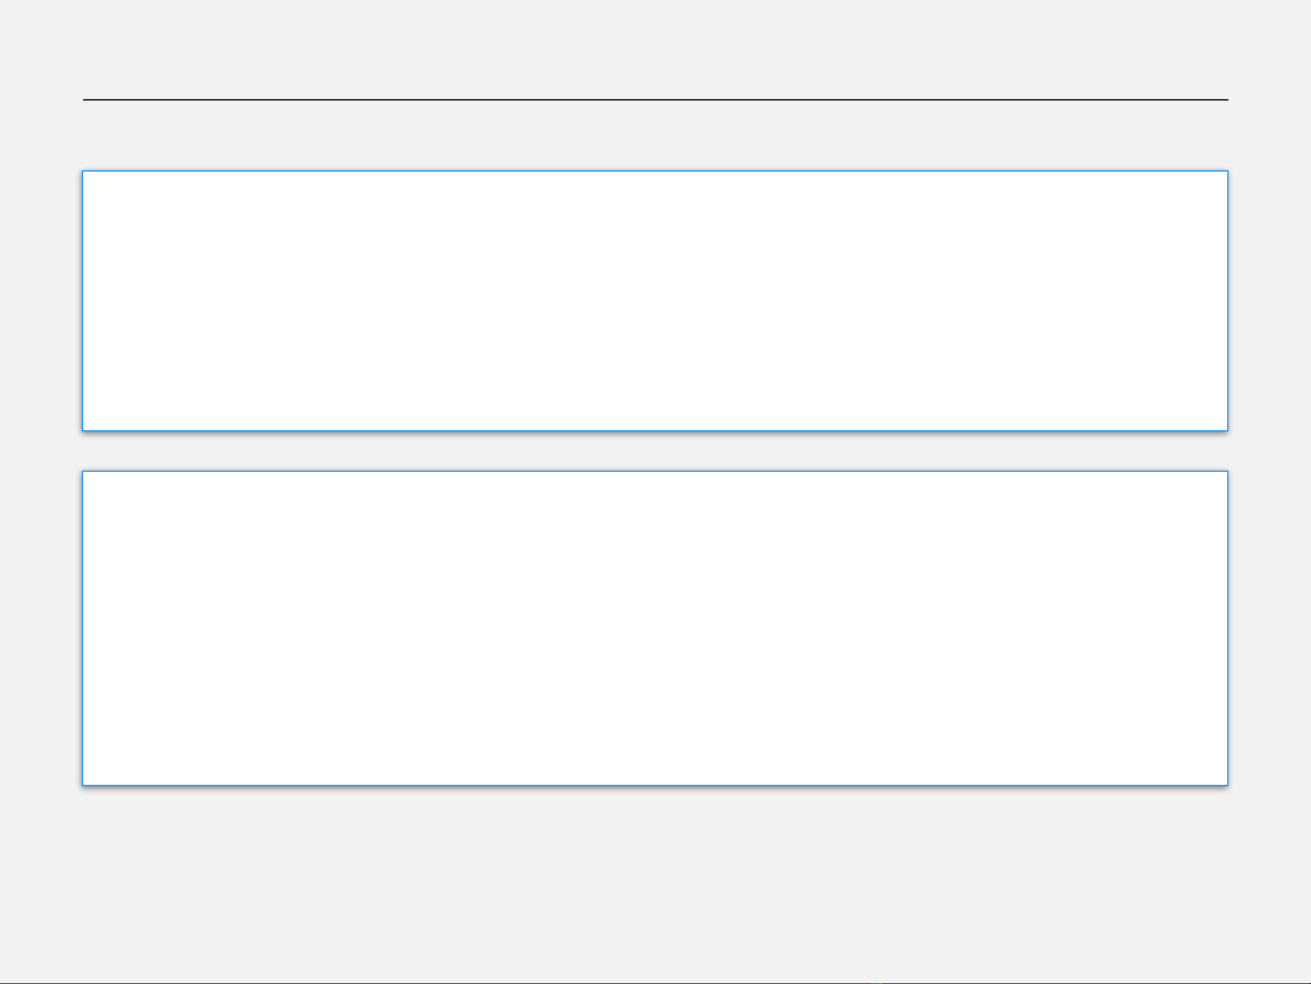Click the gray header area above the divider line

[x=655, y=51]
